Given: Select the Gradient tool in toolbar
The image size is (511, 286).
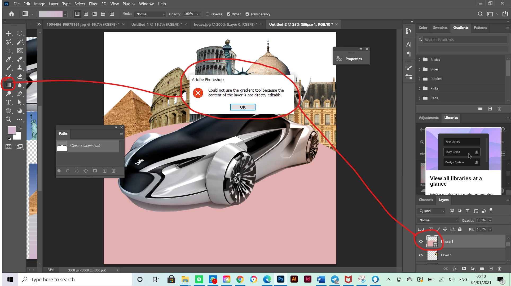Looking at the screenshot, I should 8,85.
